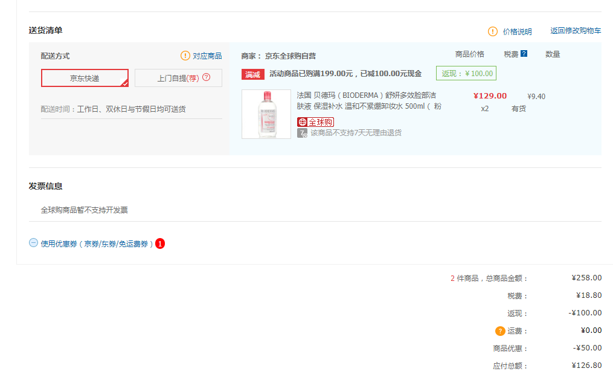This screenshot has height=377, width=613.
Task: Select 京东快递 delivery option
Action: (85, 78)
